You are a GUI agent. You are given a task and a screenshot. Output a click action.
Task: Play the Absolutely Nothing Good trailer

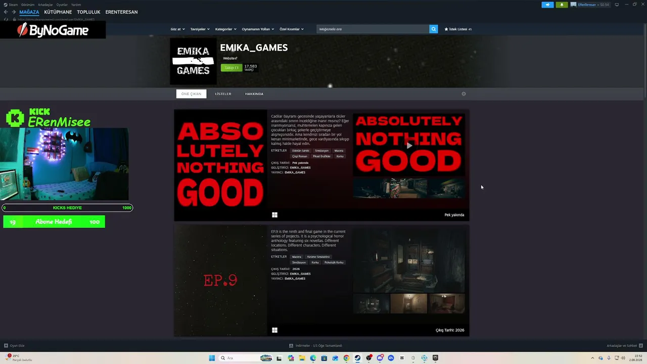(409, 145)
